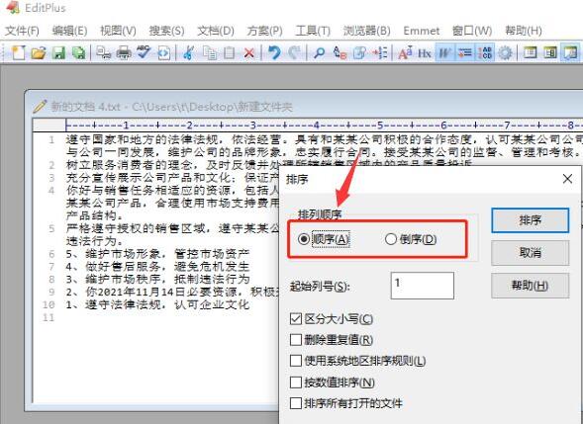This screenshot has width=583, height=424.
Task: Click line 8 text 3、维护市场秩序
Action: tap(157, 279)
